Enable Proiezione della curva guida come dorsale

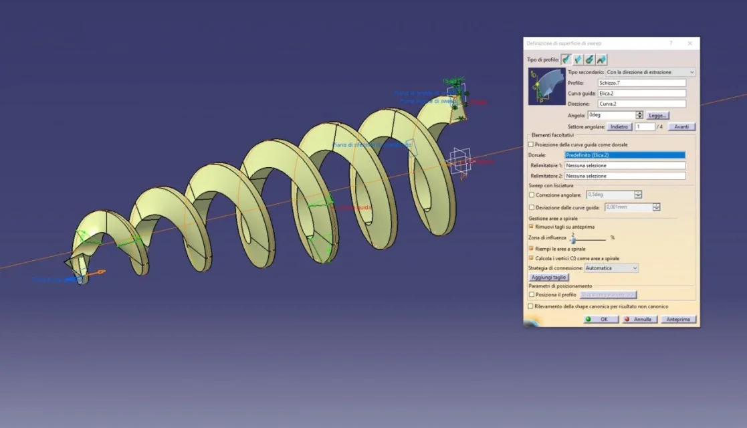point(531,144)
